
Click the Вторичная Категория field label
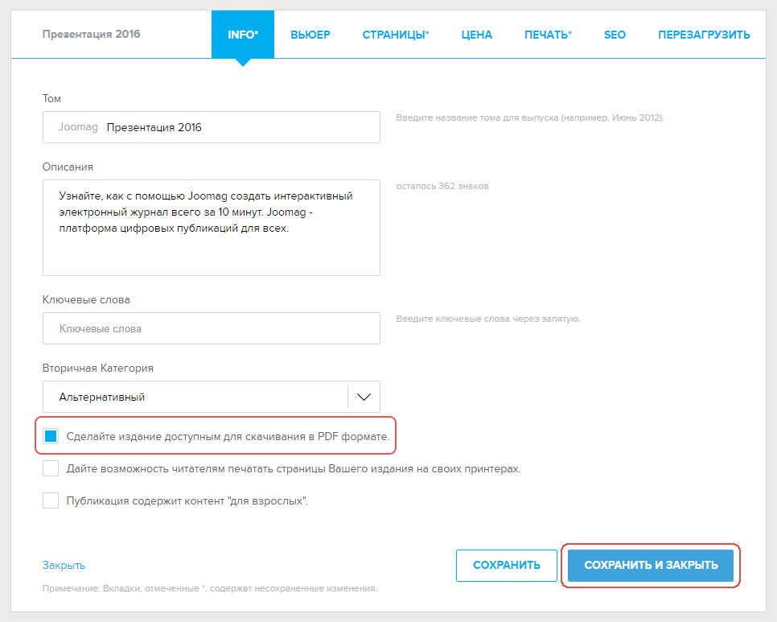[97, 368]
